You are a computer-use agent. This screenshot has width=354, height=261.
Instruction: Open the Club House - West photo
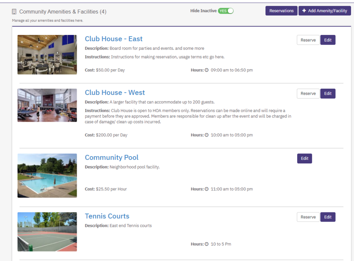click(x=47, y=105)
